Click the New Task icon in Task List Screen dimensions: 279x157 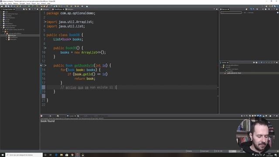[x=246, y=9]
